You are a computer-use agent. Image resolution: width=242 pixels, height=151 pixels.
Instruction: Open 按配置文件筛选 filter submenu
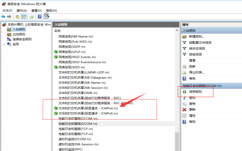(200, 43)
